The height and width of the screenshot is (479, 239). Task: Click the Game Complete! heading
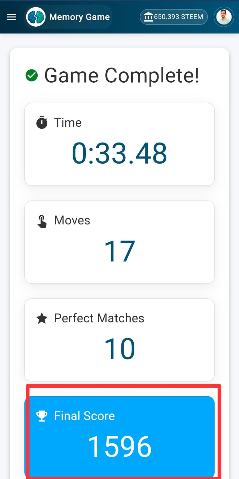(x=121, y=75)
